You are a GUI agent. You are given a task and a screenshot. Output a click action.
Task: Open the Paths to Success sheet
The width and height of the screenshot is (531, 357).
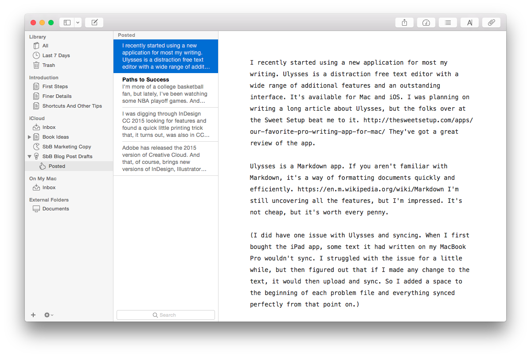coord(166,90)
